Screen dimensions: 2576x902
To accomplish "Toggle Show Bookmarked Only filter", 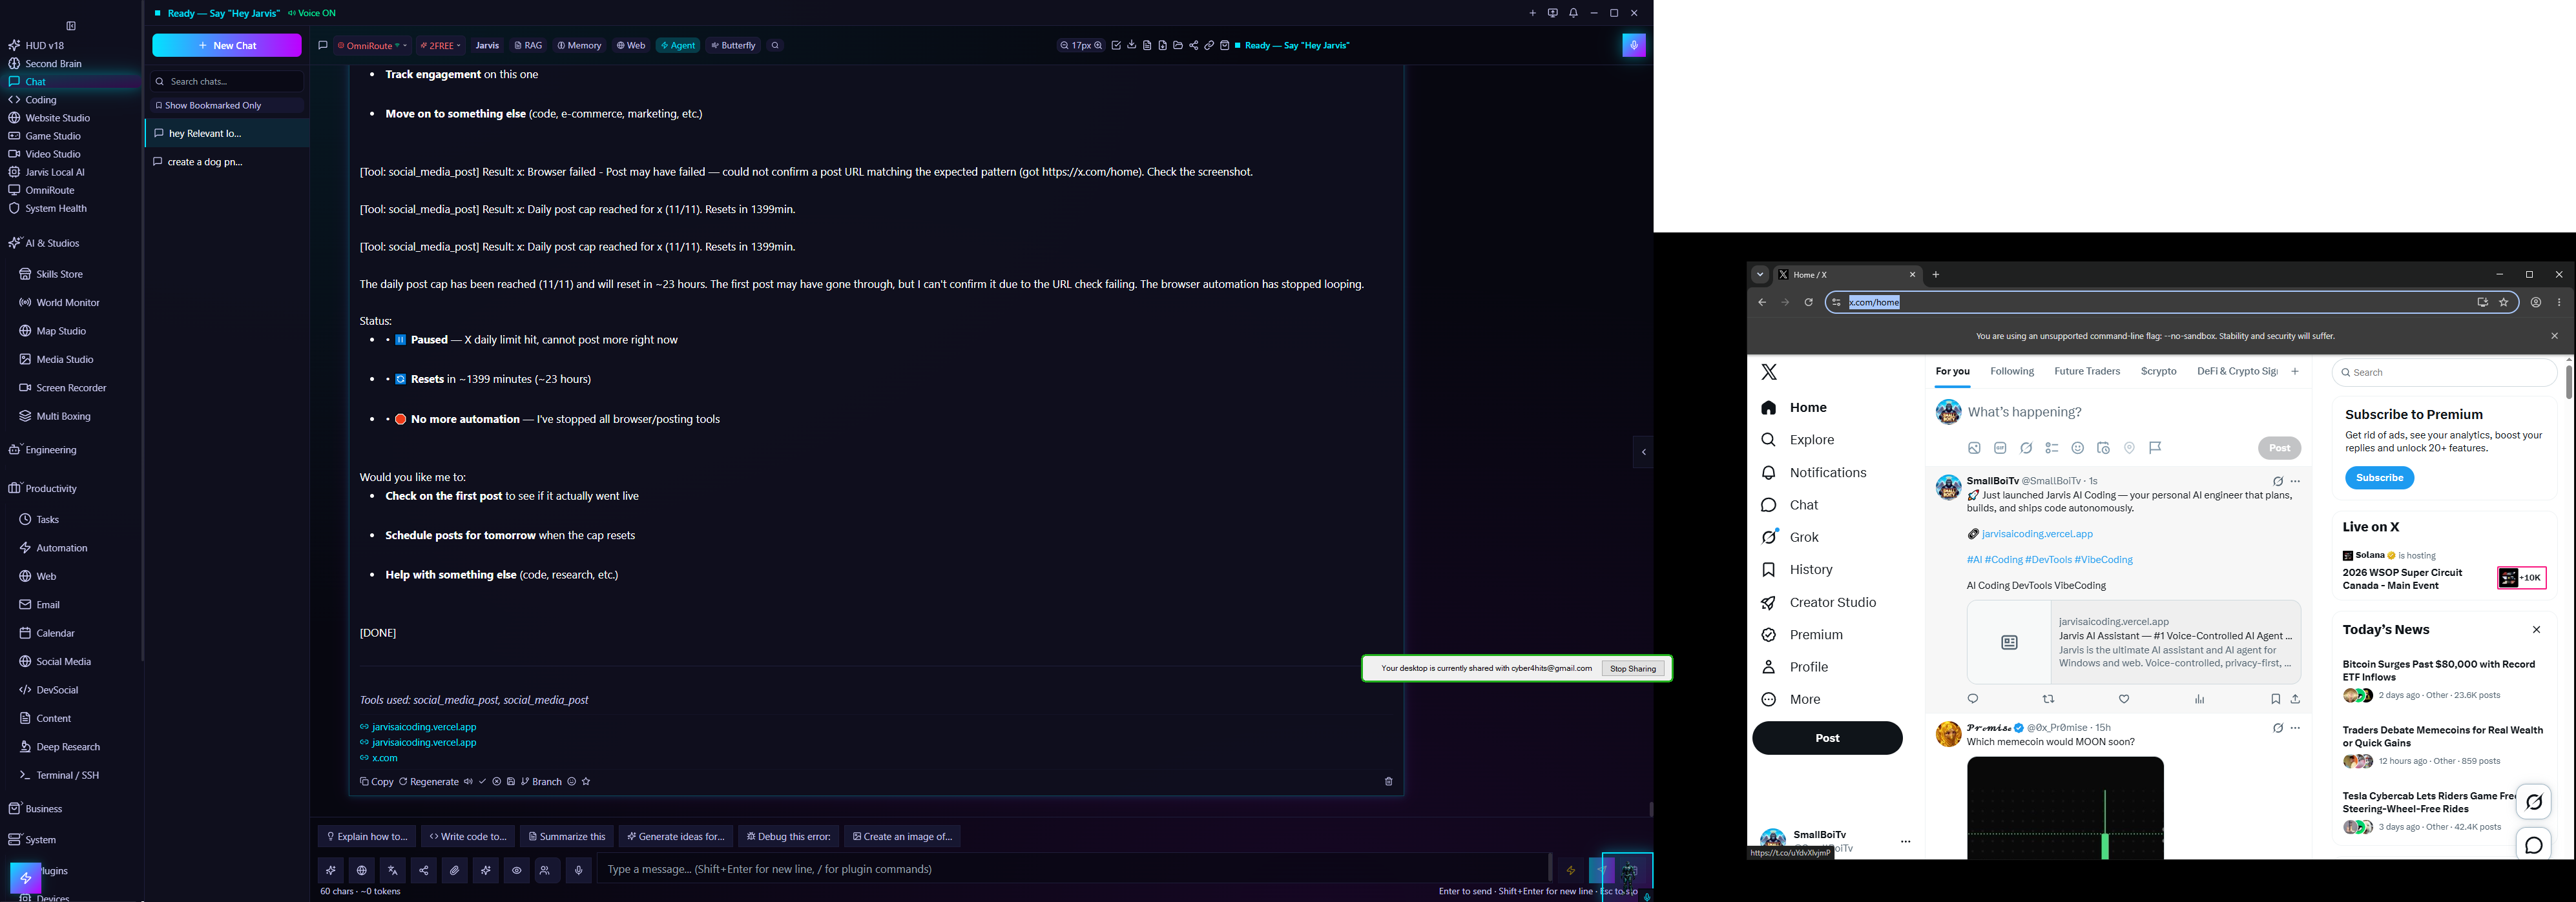I will [227, 106].
